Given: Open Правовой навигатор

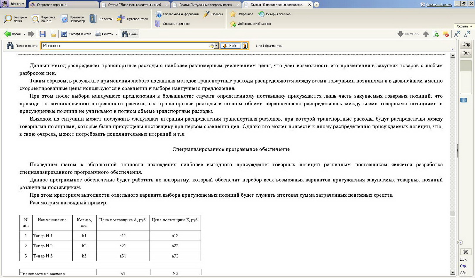Looking at the screenshot, I should (73, 19).
